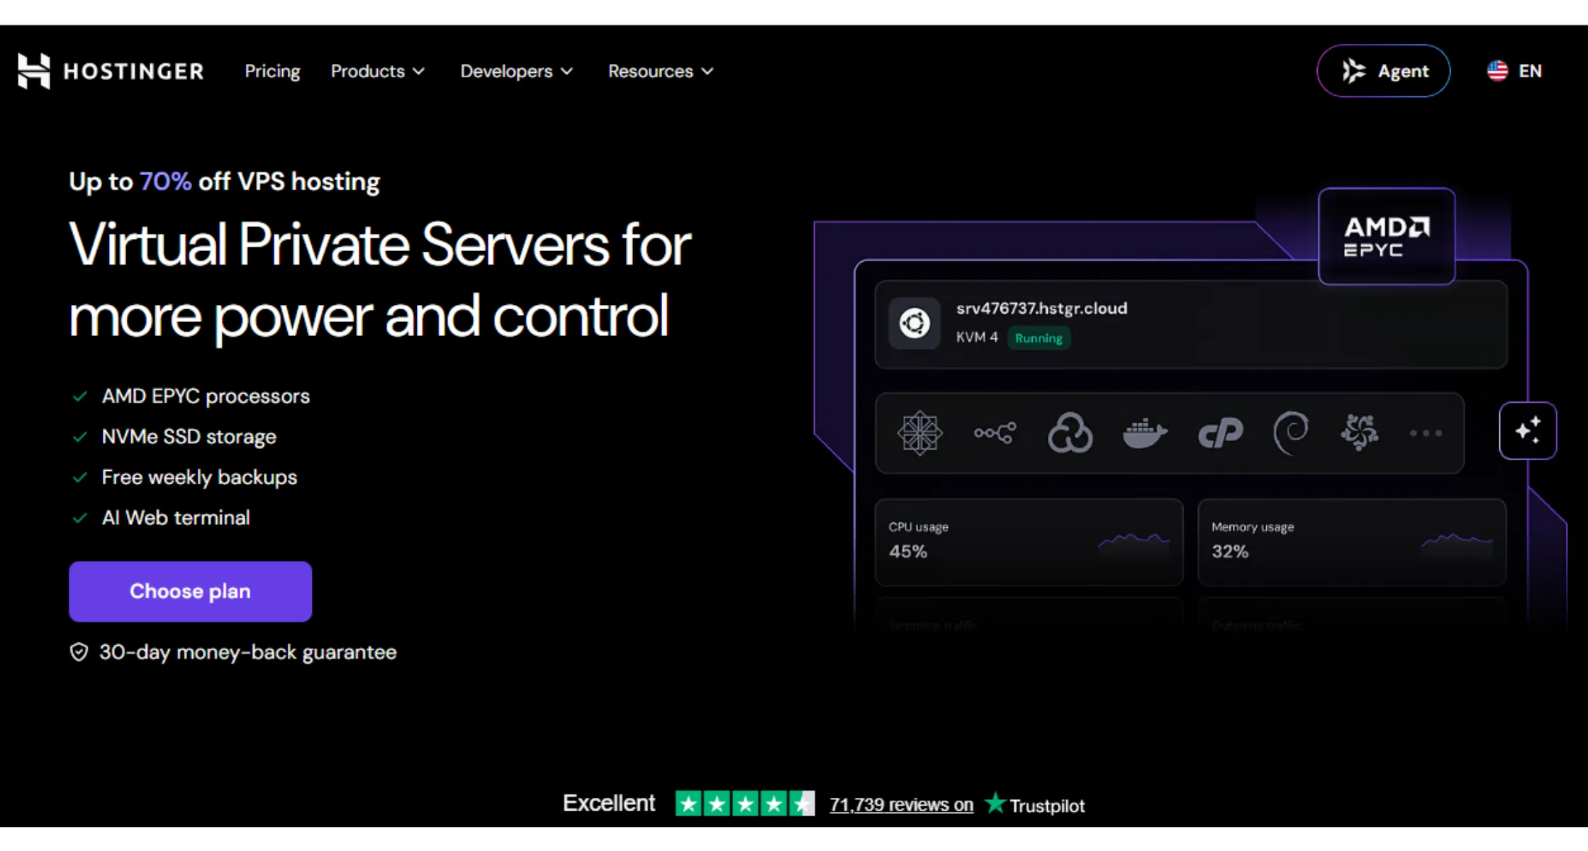
Task: Click the 70% discount text
Action: (x=165, y=182)
